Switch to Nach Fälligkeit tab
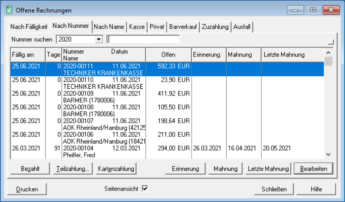345x202 pixels. [29, 27]
